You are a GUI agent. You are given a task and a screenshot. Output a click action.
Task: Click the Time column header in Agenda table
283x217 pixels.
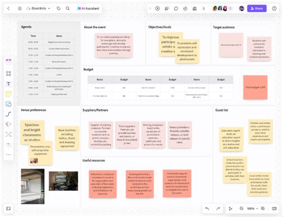click(x=33, y=36)
